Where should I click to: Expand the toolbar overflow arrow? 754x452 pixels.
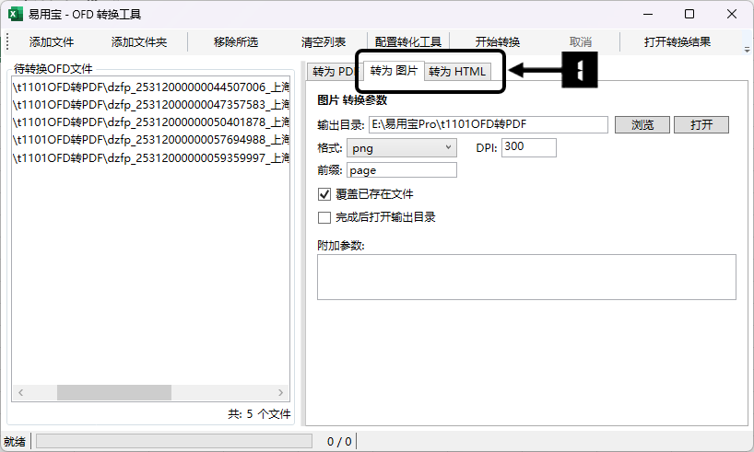tap(745, 43)
